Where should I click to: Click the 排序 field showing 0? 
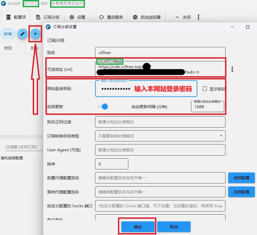point(112,164)
